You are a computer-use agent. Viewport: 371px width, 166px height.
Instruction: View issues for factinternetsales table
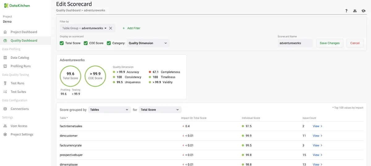pyautogui.click(x=317, y=126)
